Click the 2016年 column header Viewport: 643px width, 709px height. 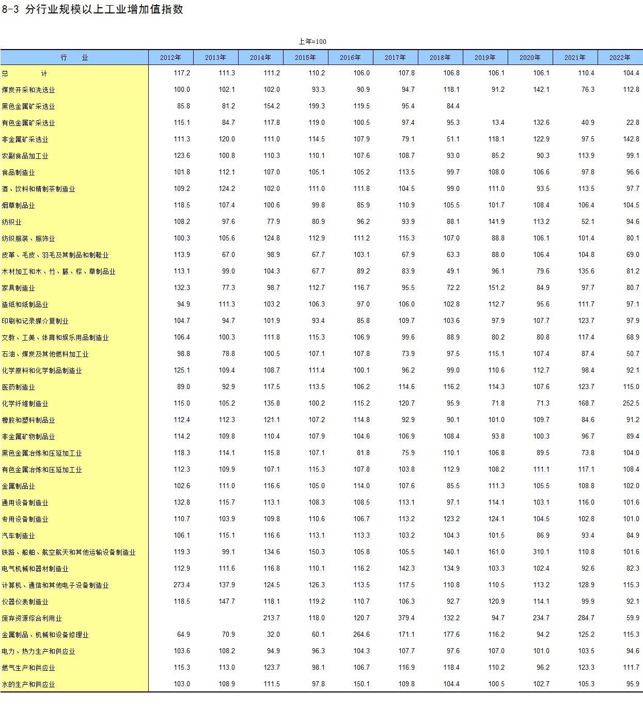pyautogui.click(x=350, y=57)
